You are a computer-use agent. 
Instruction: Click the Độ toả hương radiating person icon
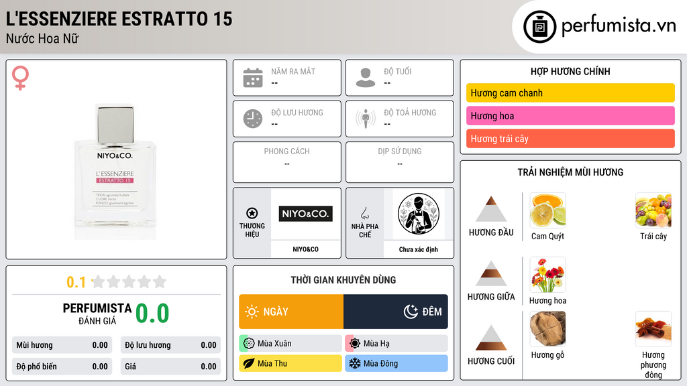point(366,119)
